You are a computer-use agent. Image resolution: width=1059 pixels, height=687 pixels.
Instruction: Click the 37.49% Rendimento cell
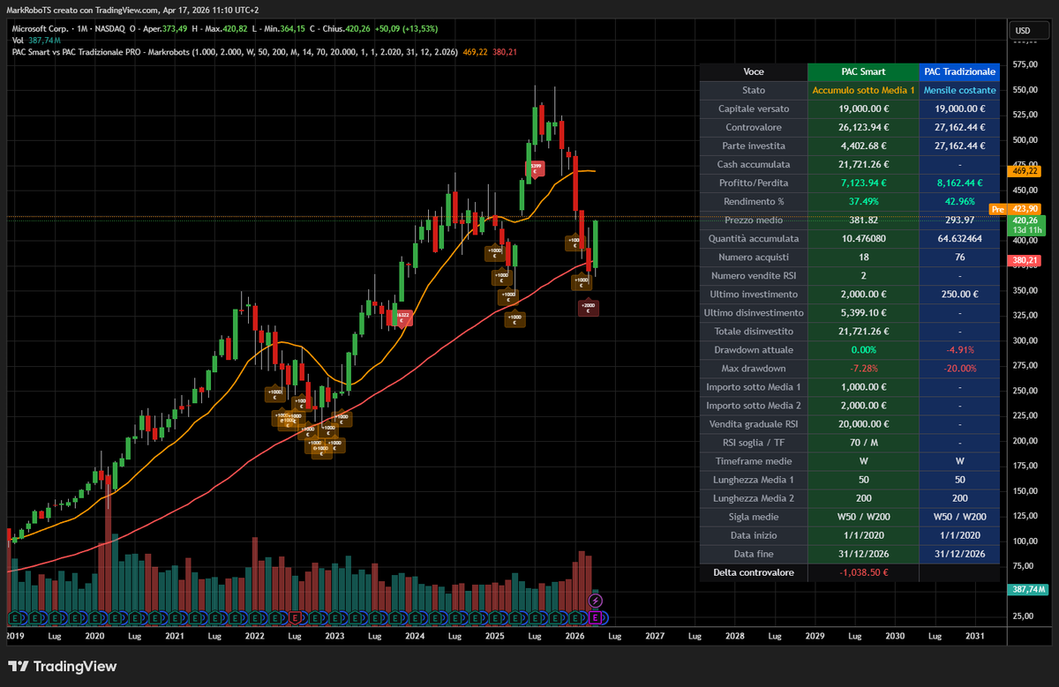863,201
